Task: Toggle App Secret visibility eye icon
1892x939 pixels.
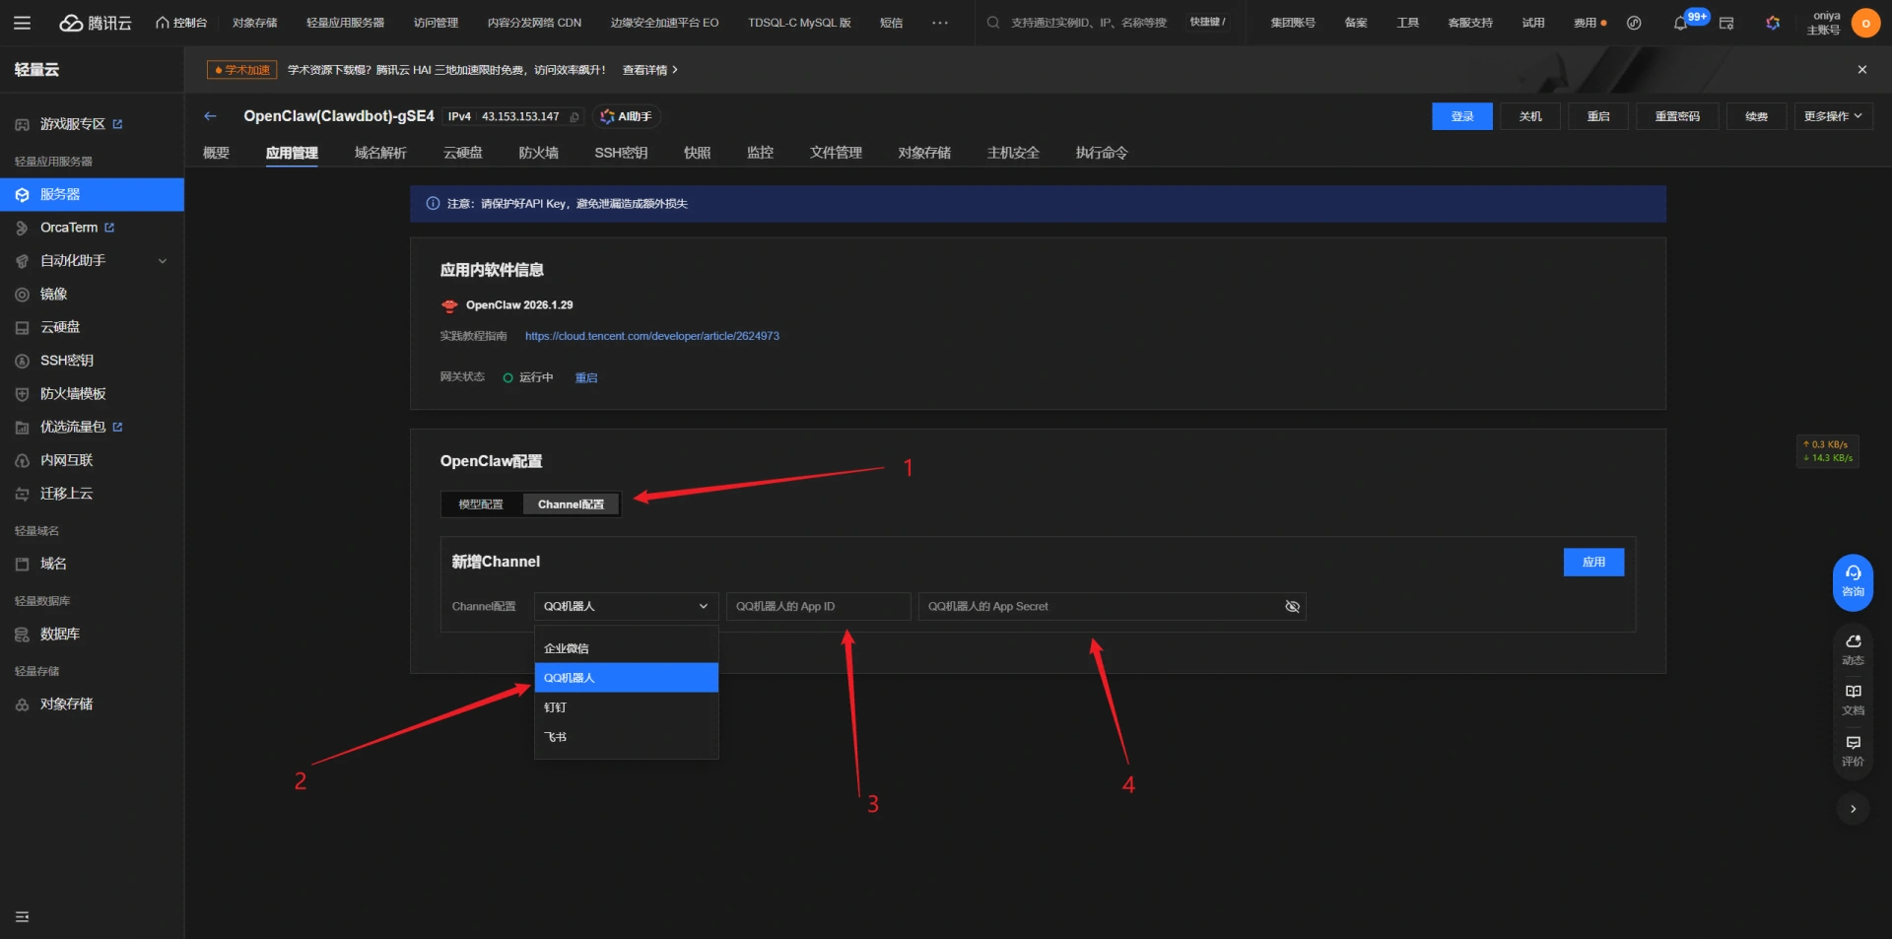Action: (x=1292, y=606)
